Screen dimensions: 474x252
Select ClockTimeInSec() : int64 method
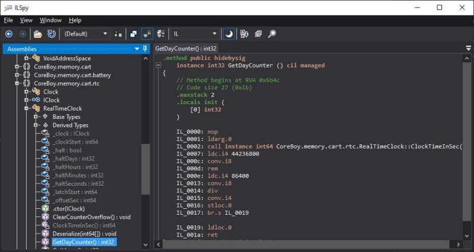84,225
